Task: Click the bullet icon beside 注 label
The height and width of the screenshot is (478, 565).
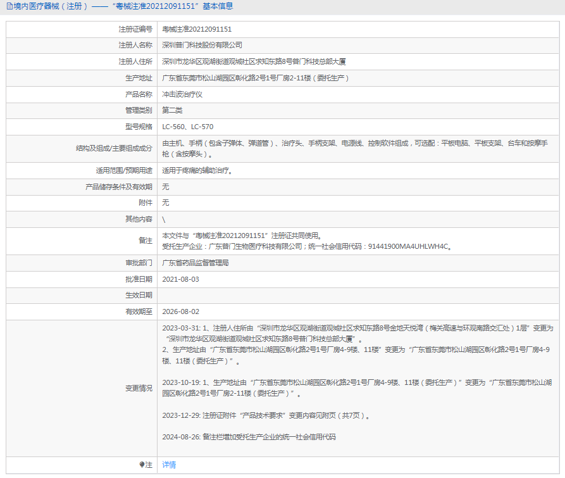Action: 142,465
